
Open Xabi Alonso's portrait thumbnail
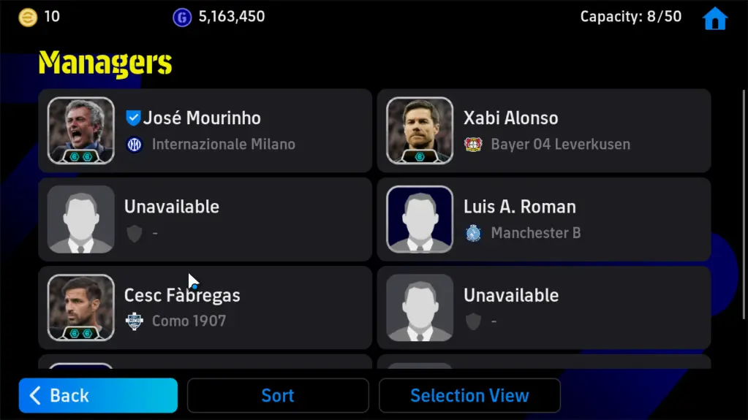click(420, 131)
